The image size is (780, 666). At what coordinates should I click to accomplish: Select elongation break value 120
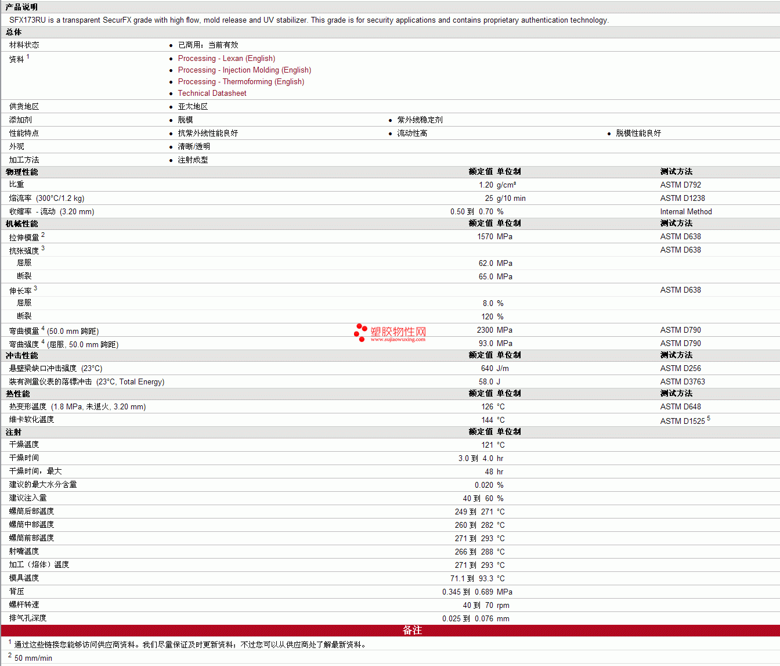(488, 317)
